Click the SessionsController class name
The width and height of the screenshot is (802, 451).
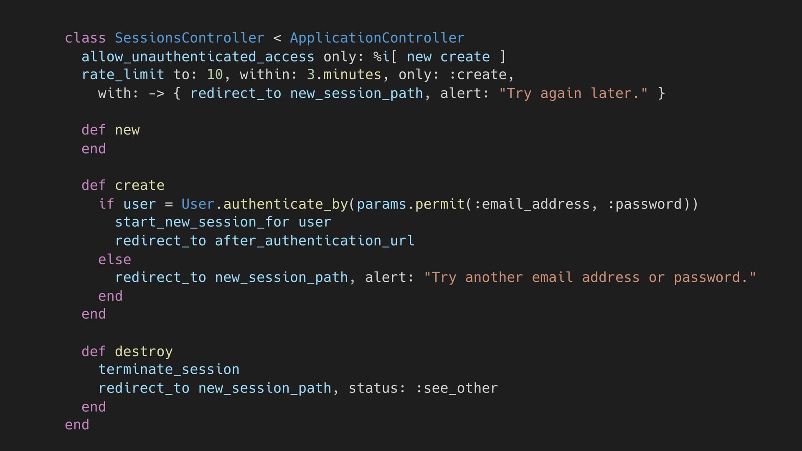click(190, 38)
